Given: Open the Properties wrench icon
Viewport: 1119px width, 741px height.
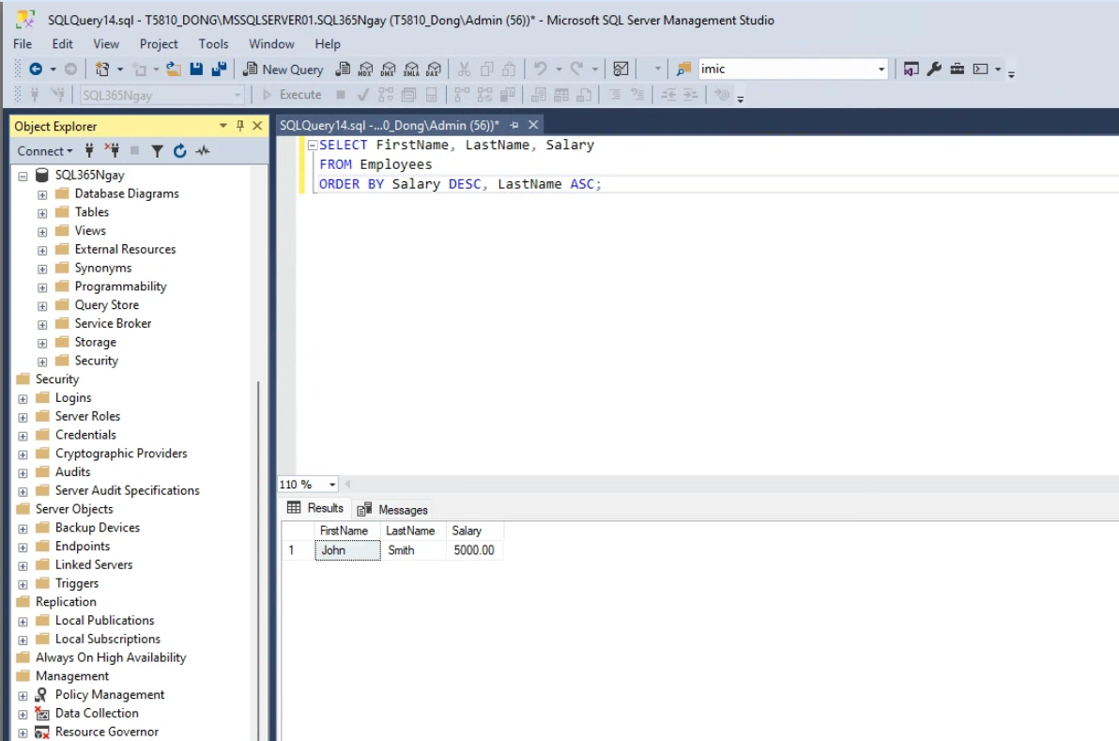Looking at the screenshot, I should (x=934, y=69).
